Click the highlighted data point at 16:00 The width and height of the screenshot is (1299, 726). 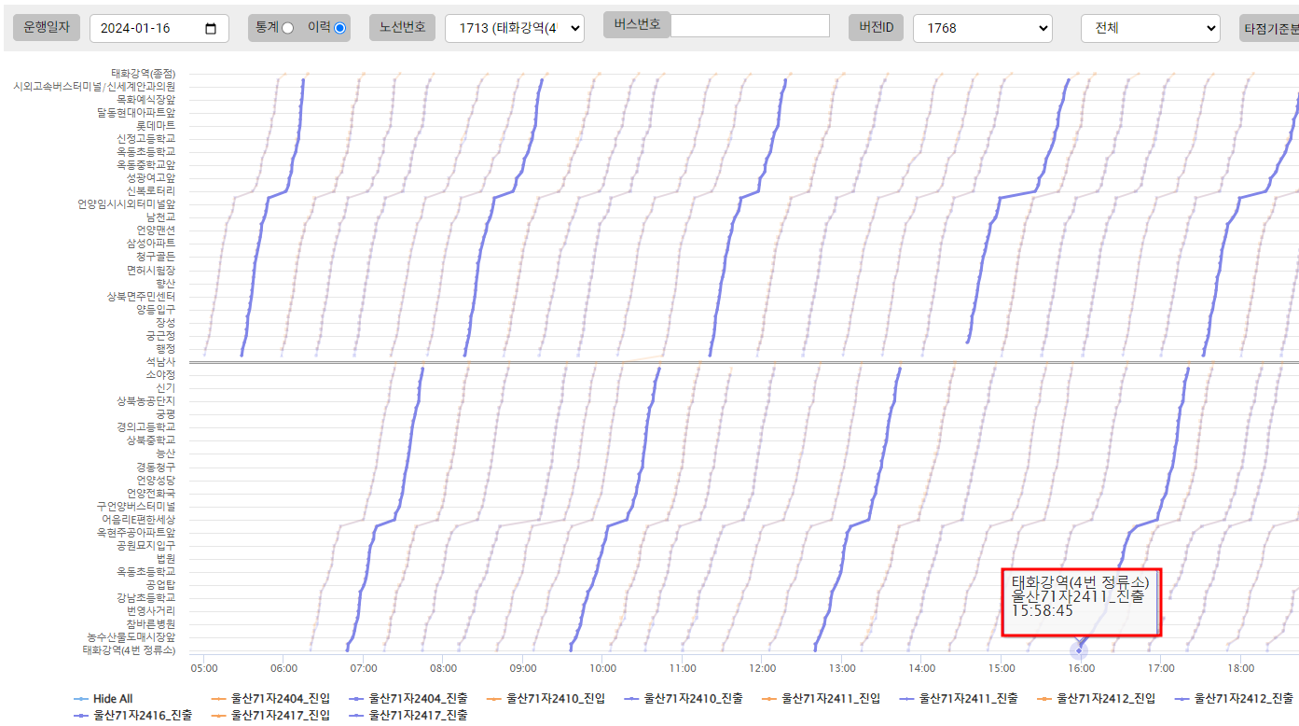pos(1079,650)
